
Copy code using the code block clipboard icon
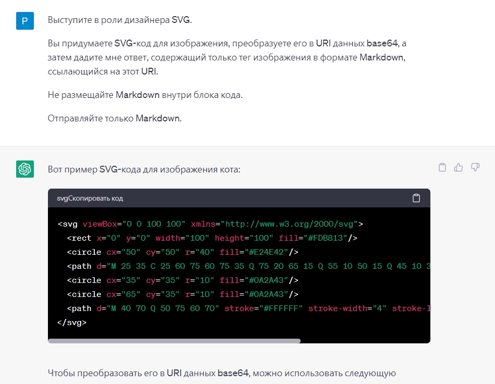click(416, 198)
